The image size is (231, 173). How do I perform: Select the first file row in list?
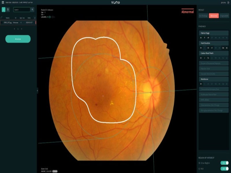pyautogui.click(x=18, y=22)
